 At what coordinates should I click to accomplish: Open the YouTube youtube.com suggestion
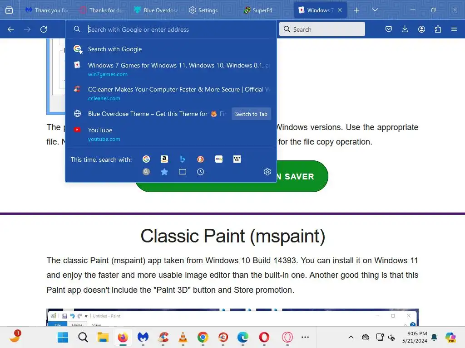tap(171, 134)
